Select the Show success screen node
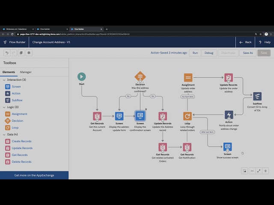 click(x=227, y=147)
